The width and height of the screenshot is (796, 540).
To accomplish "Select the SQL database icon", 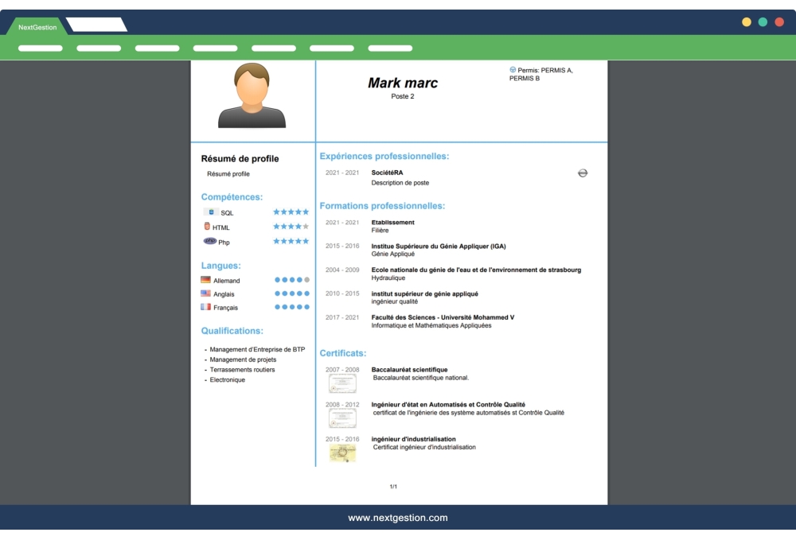I will [x=210, y=212].
